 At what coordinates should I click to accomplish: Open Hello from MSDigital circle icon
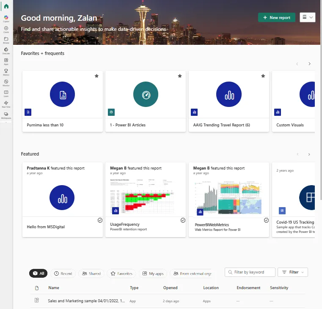point(62,197)
